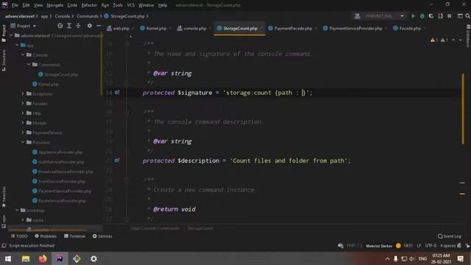Image resolution: width=471 pixels, height=265 pixels.
Task: Open the tool windows quick-access icon in the bottom-left corner
Action: (4, 245)
